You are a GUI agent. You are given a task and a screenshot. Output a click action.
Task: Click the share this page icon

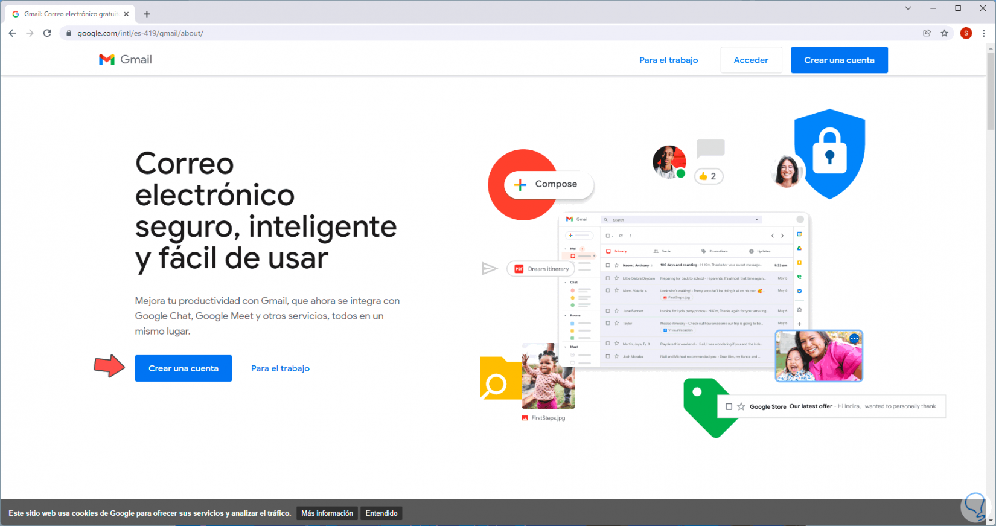[x=927, y=33]
